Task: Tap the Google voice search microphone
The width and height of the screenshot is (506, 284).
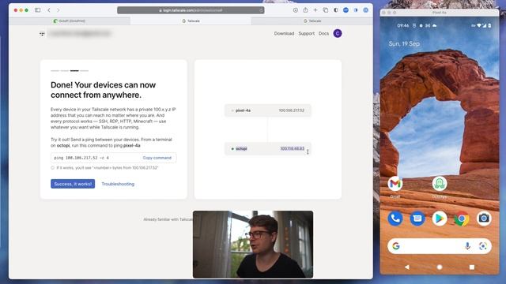Action: point(467,246)
